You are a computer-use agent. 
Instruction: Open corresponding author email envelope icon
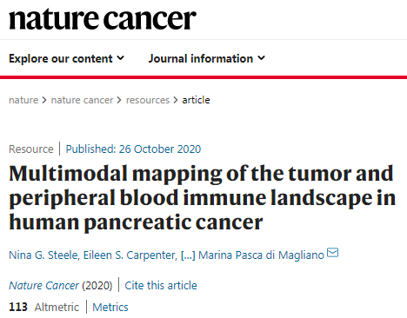coord(332,253)
